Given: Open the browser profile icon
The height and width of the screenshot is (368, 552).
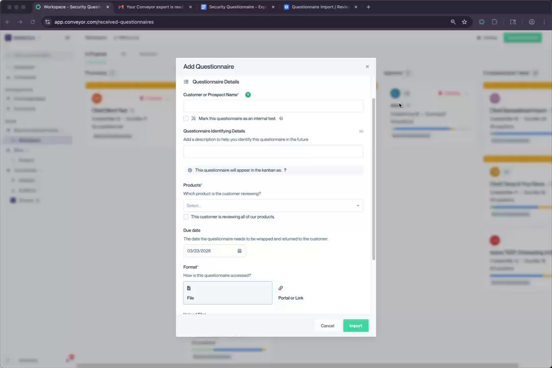Looking at the screenshot, I should 532,22.
